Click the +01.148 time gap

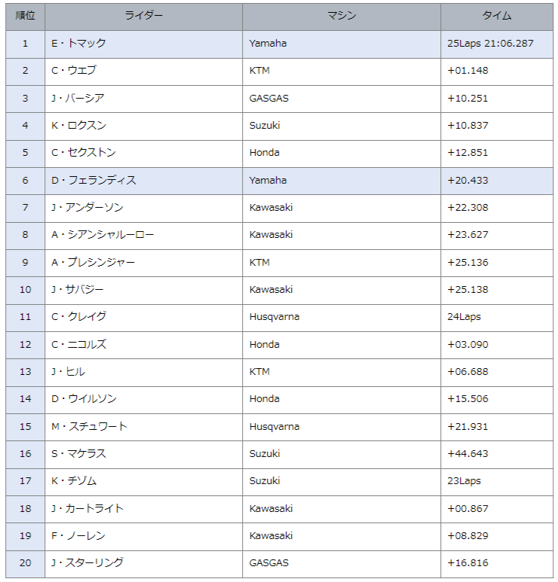coord(468,71)
